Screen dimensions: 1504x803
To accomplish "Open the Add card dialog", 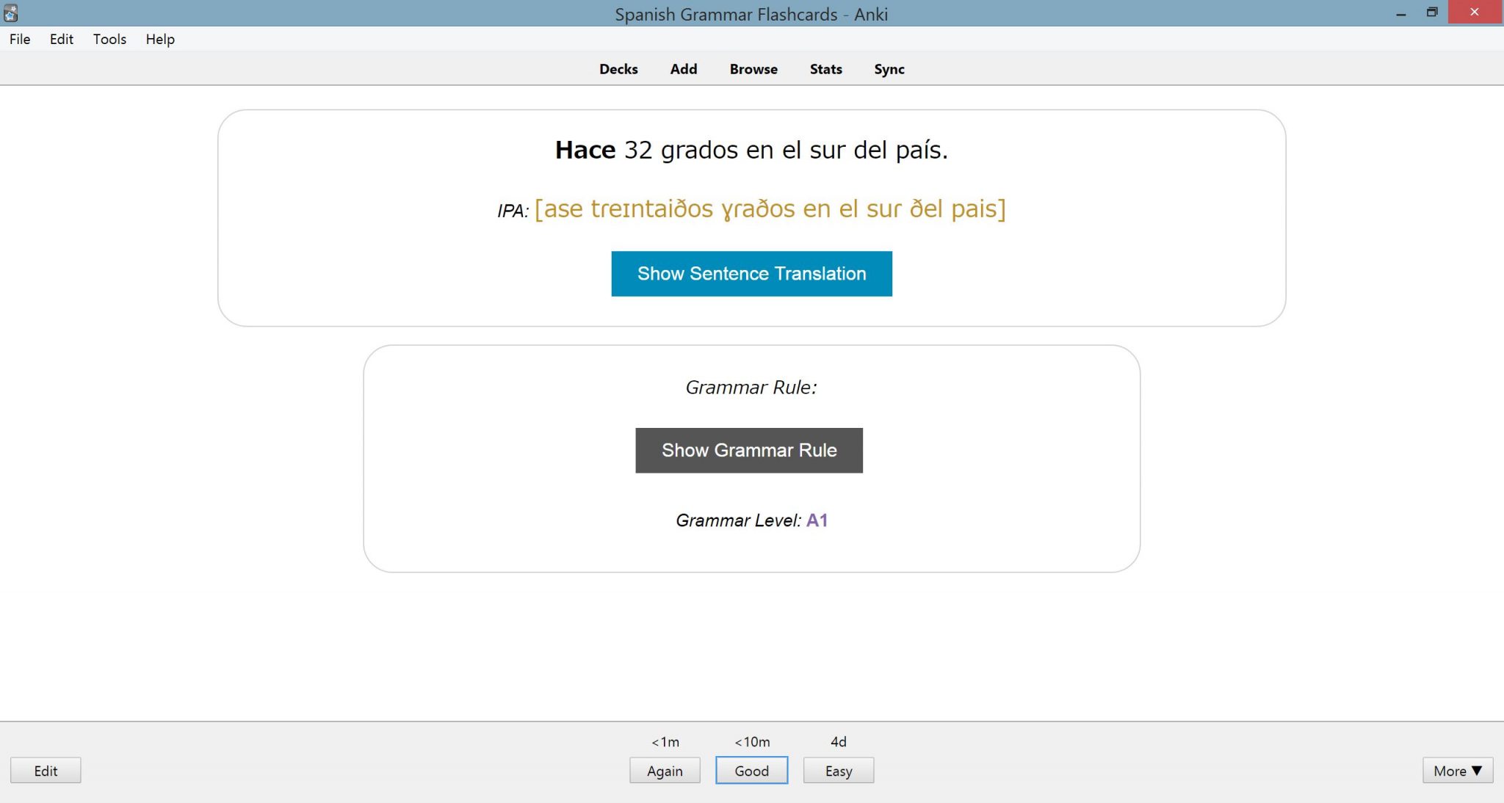I will [x=683, y=68].
